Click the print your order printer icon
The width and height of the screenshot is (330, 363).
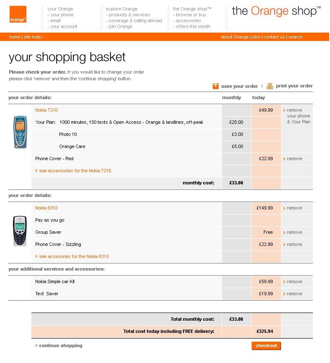pos(270,86)
